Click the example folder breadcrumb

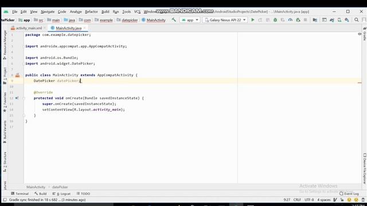[x=103, y=20]
